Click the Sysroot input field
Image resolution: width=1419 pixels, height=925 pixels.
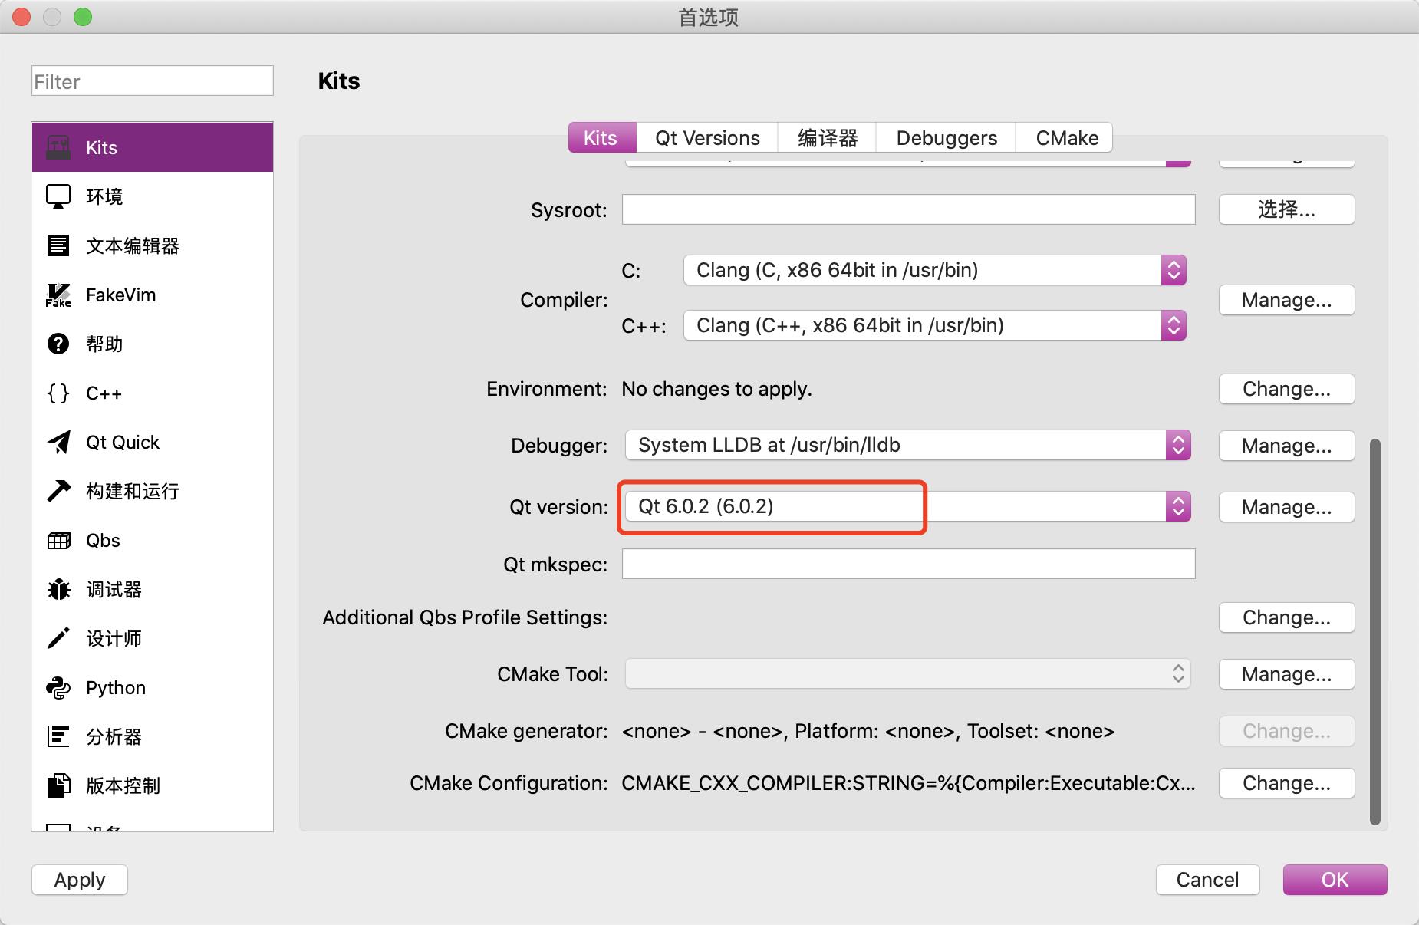[x=908, y=209]
